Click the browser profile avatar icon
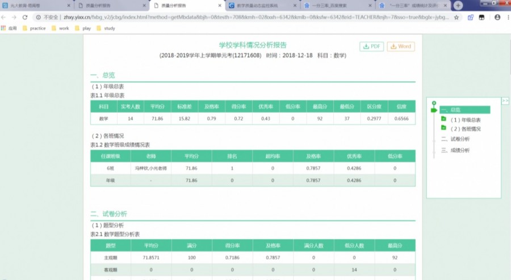The width and height of the screenshot is (511, 280). (497, 17)
